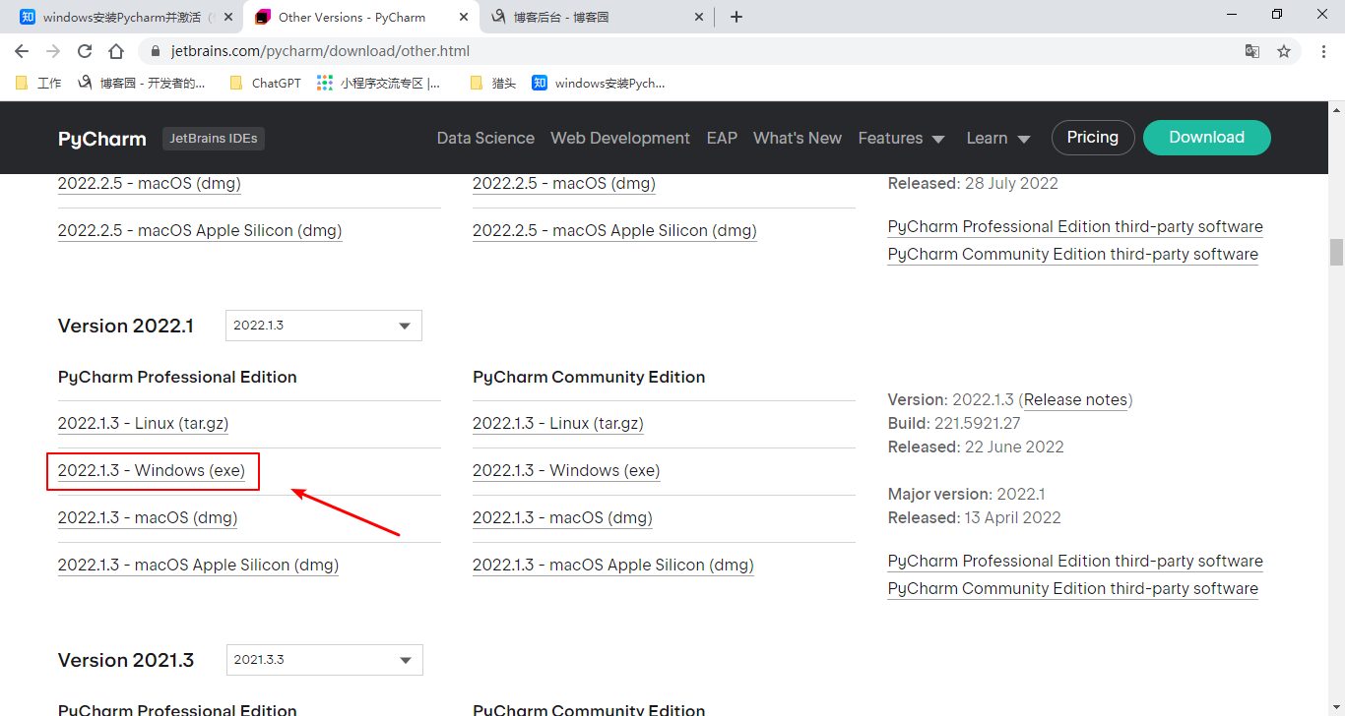Open the ChatGPT bookmark folder
Screen dimensions: 1345x716
(x=265, y=84)
